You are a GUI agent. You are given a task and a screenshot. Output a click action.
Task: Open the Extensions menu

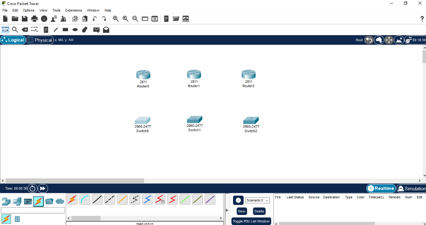click(74, 10)
